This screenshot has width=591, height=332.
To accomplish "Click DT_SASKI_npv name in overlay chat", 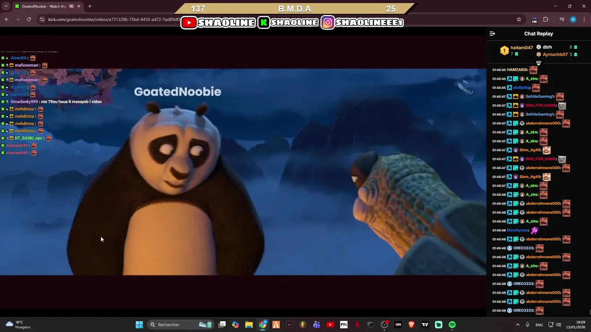I will point(29,138).
